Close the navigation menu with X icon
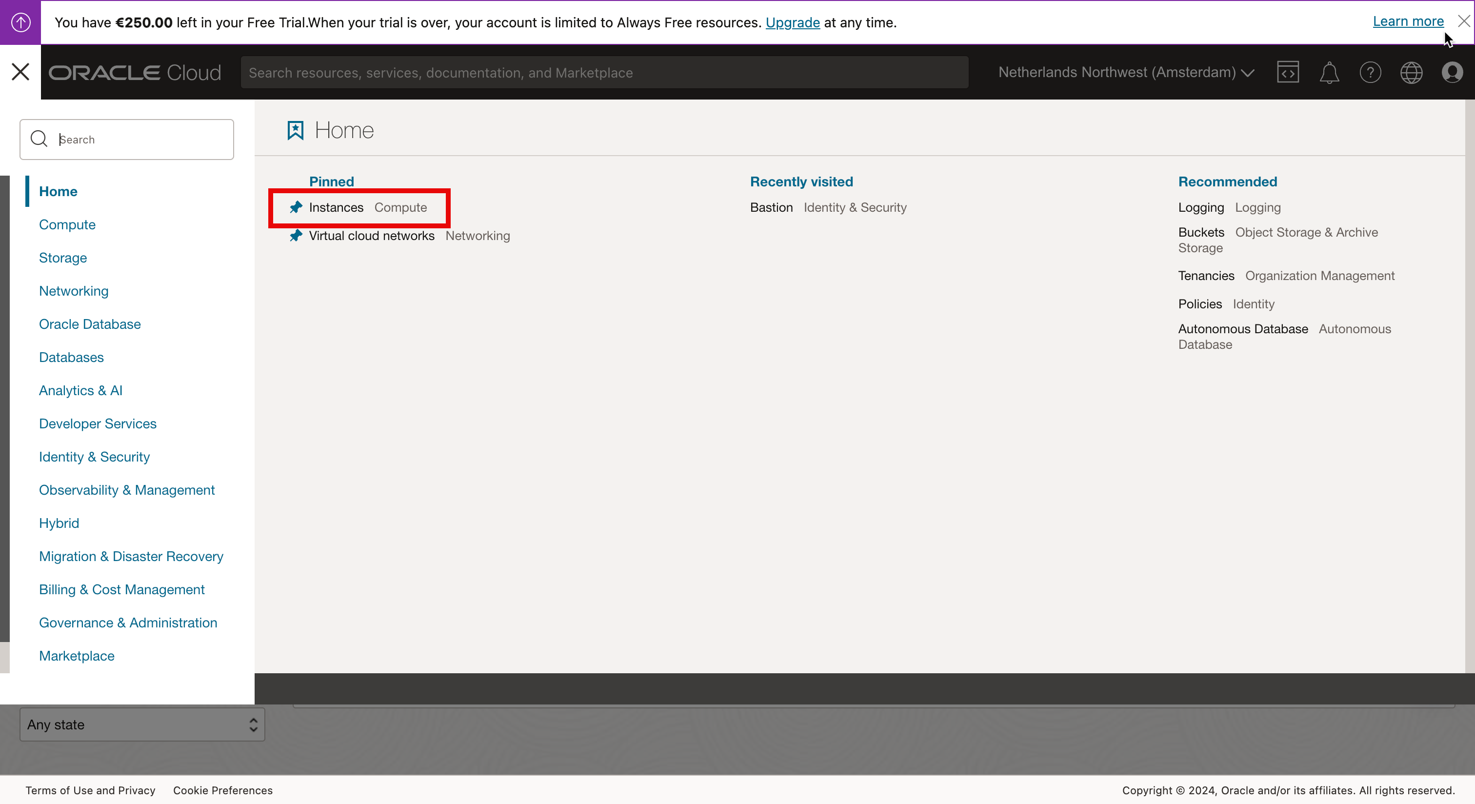Viewport: 1475px width, 804px height. [20, 72]
